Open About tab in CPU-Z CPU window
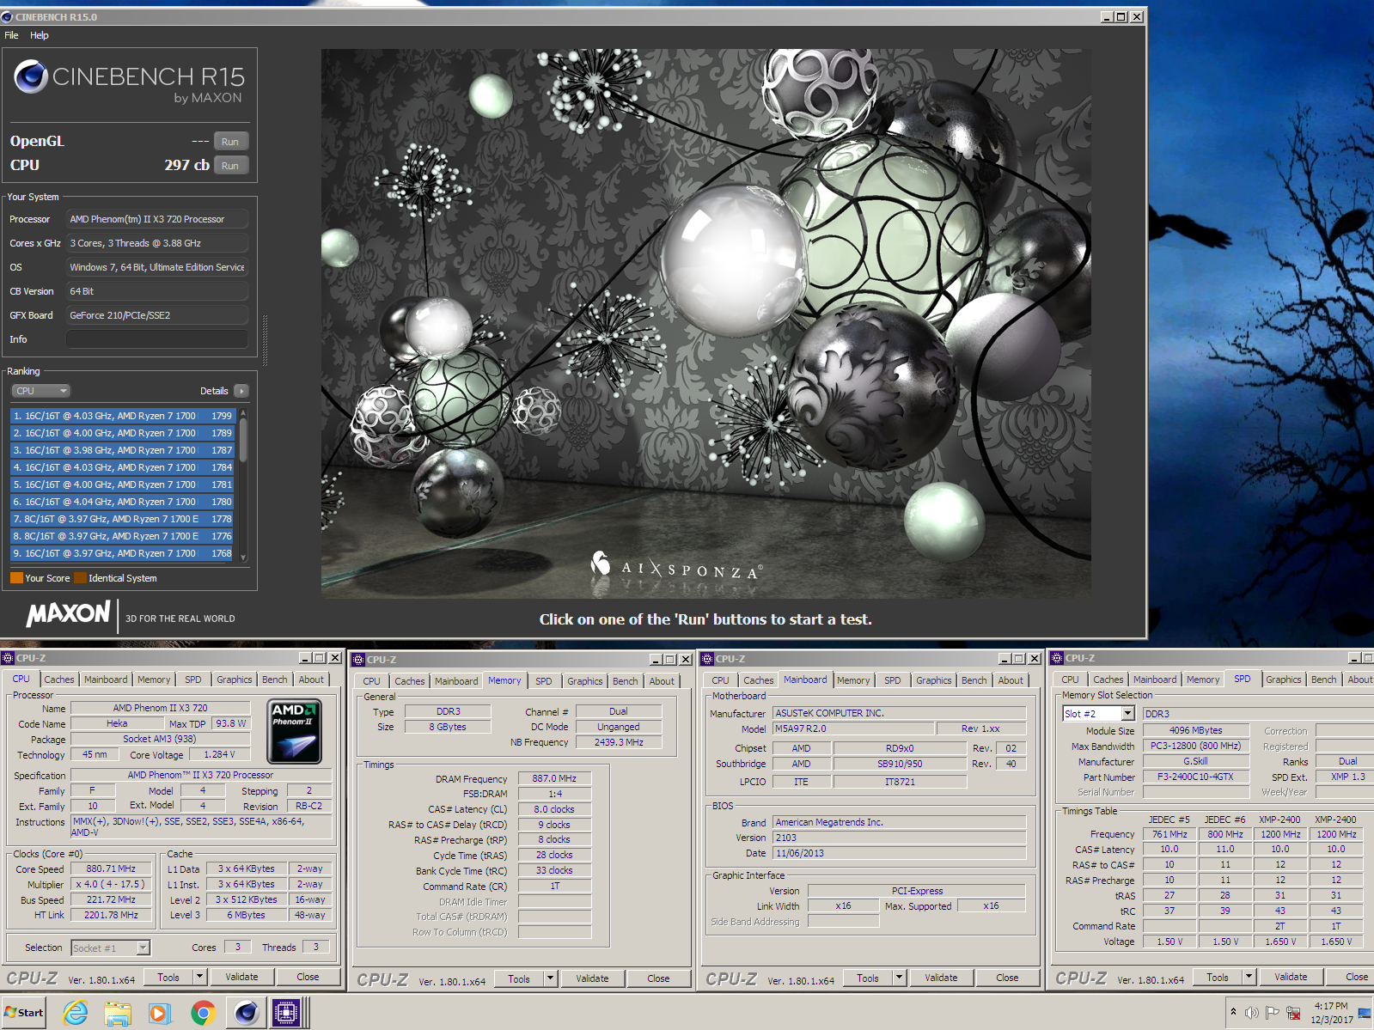The image size is (1374, 1030). [311, 680]
